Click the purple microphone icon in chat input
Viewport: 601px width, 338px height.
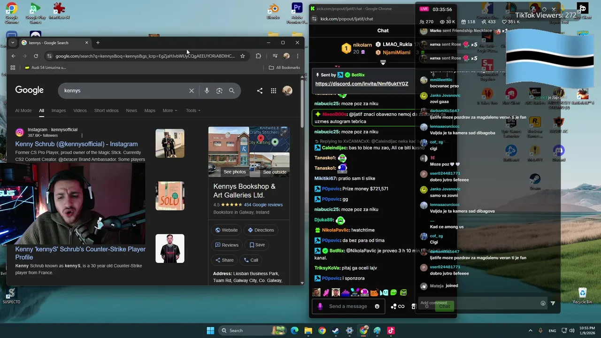pos(320,307)
